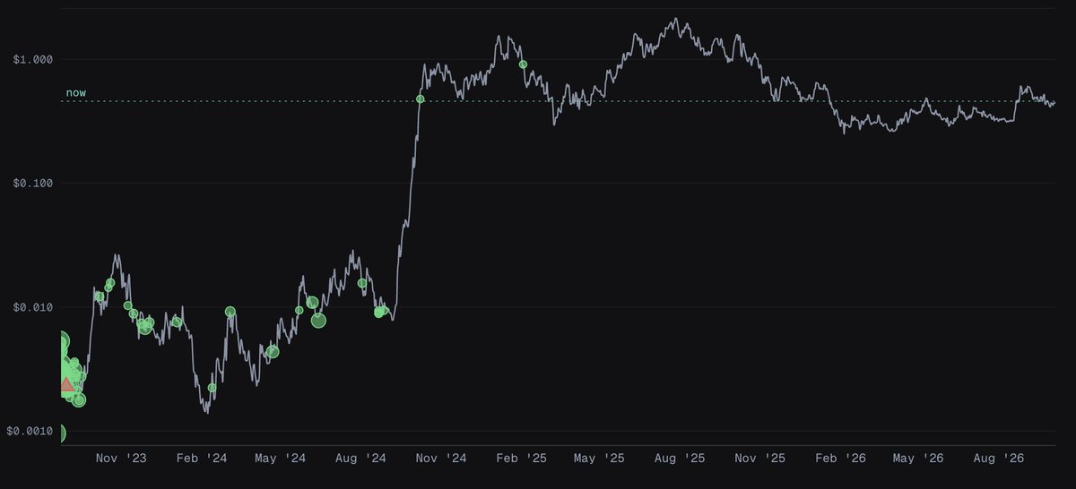Select the largest green marker in June '24

318,321
